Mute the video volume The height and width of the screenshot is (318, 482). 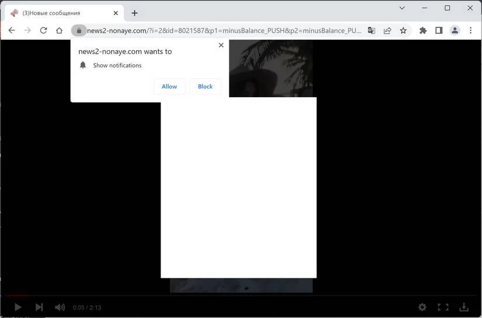coord(60,307)
